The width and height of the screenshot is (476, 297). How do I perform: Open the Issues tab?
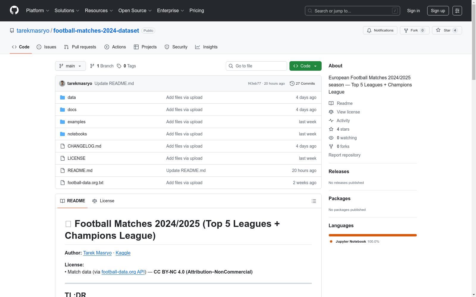click(x=46, y=47)
